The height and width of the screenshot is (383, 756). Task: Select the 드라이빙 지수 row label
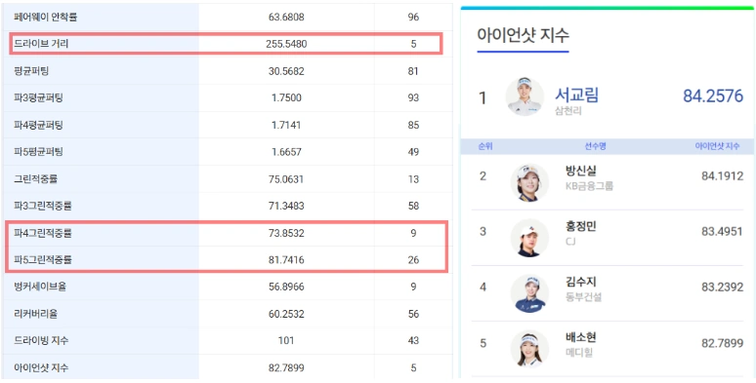tap(41, 341)
